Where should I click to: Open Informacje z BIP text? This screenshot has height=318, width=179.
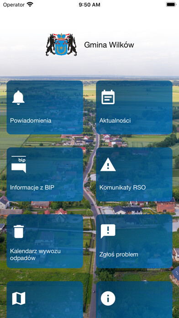(x=32, y=188)
